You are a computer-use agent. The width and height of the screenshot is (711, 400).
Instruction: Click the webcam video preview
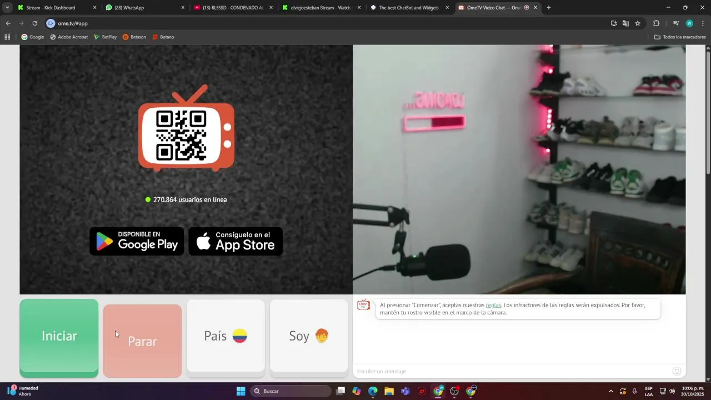pyautogui.click(x=519, y=169)
